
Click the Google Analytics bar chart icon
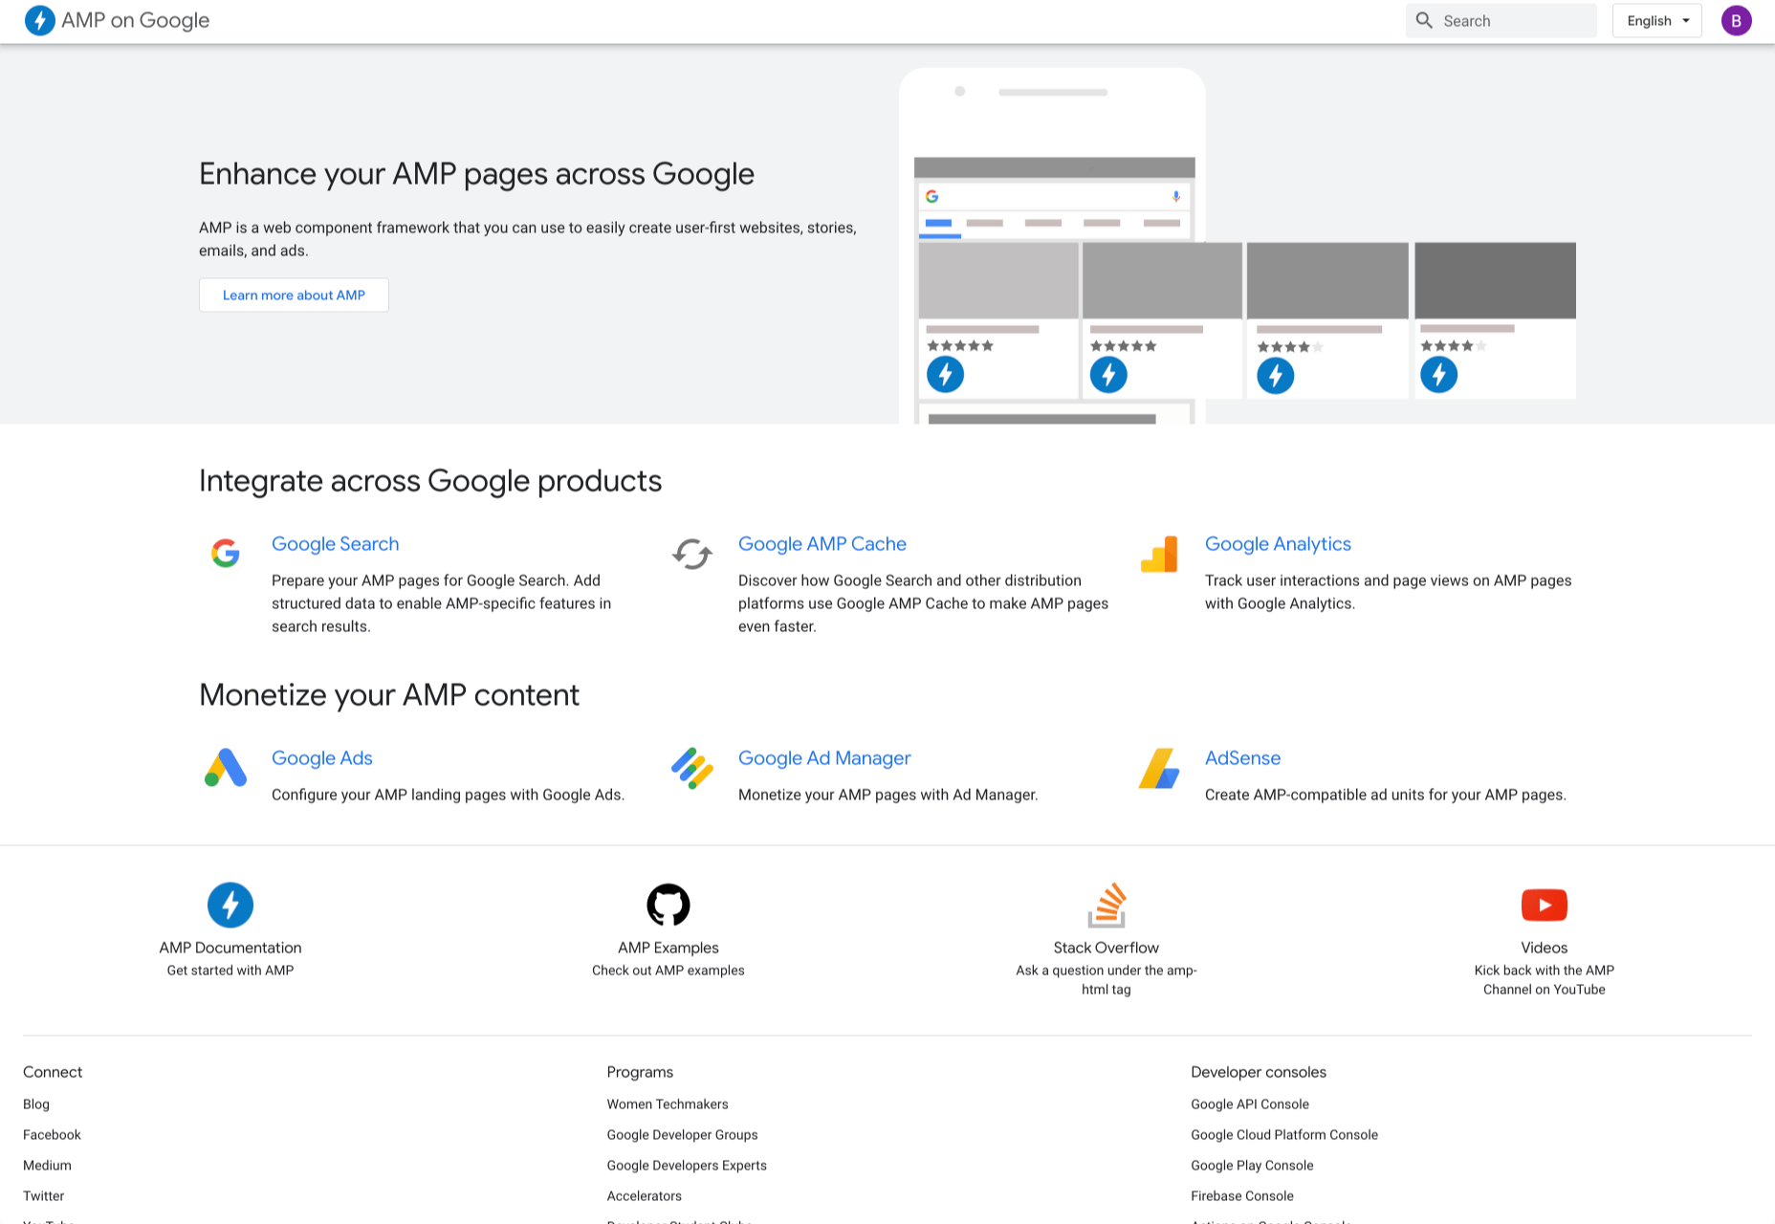pos(1159,554)
